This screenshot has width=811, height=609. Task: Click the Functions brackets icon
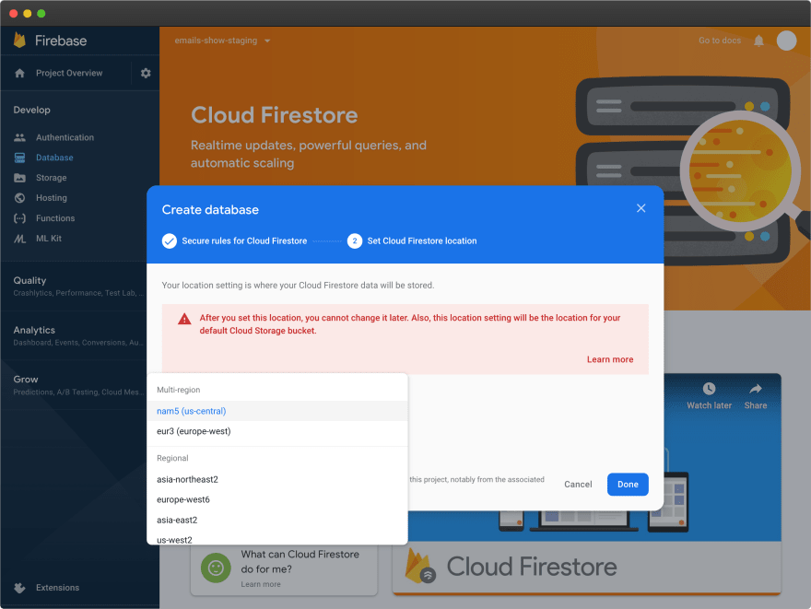(x=19, y=218)
